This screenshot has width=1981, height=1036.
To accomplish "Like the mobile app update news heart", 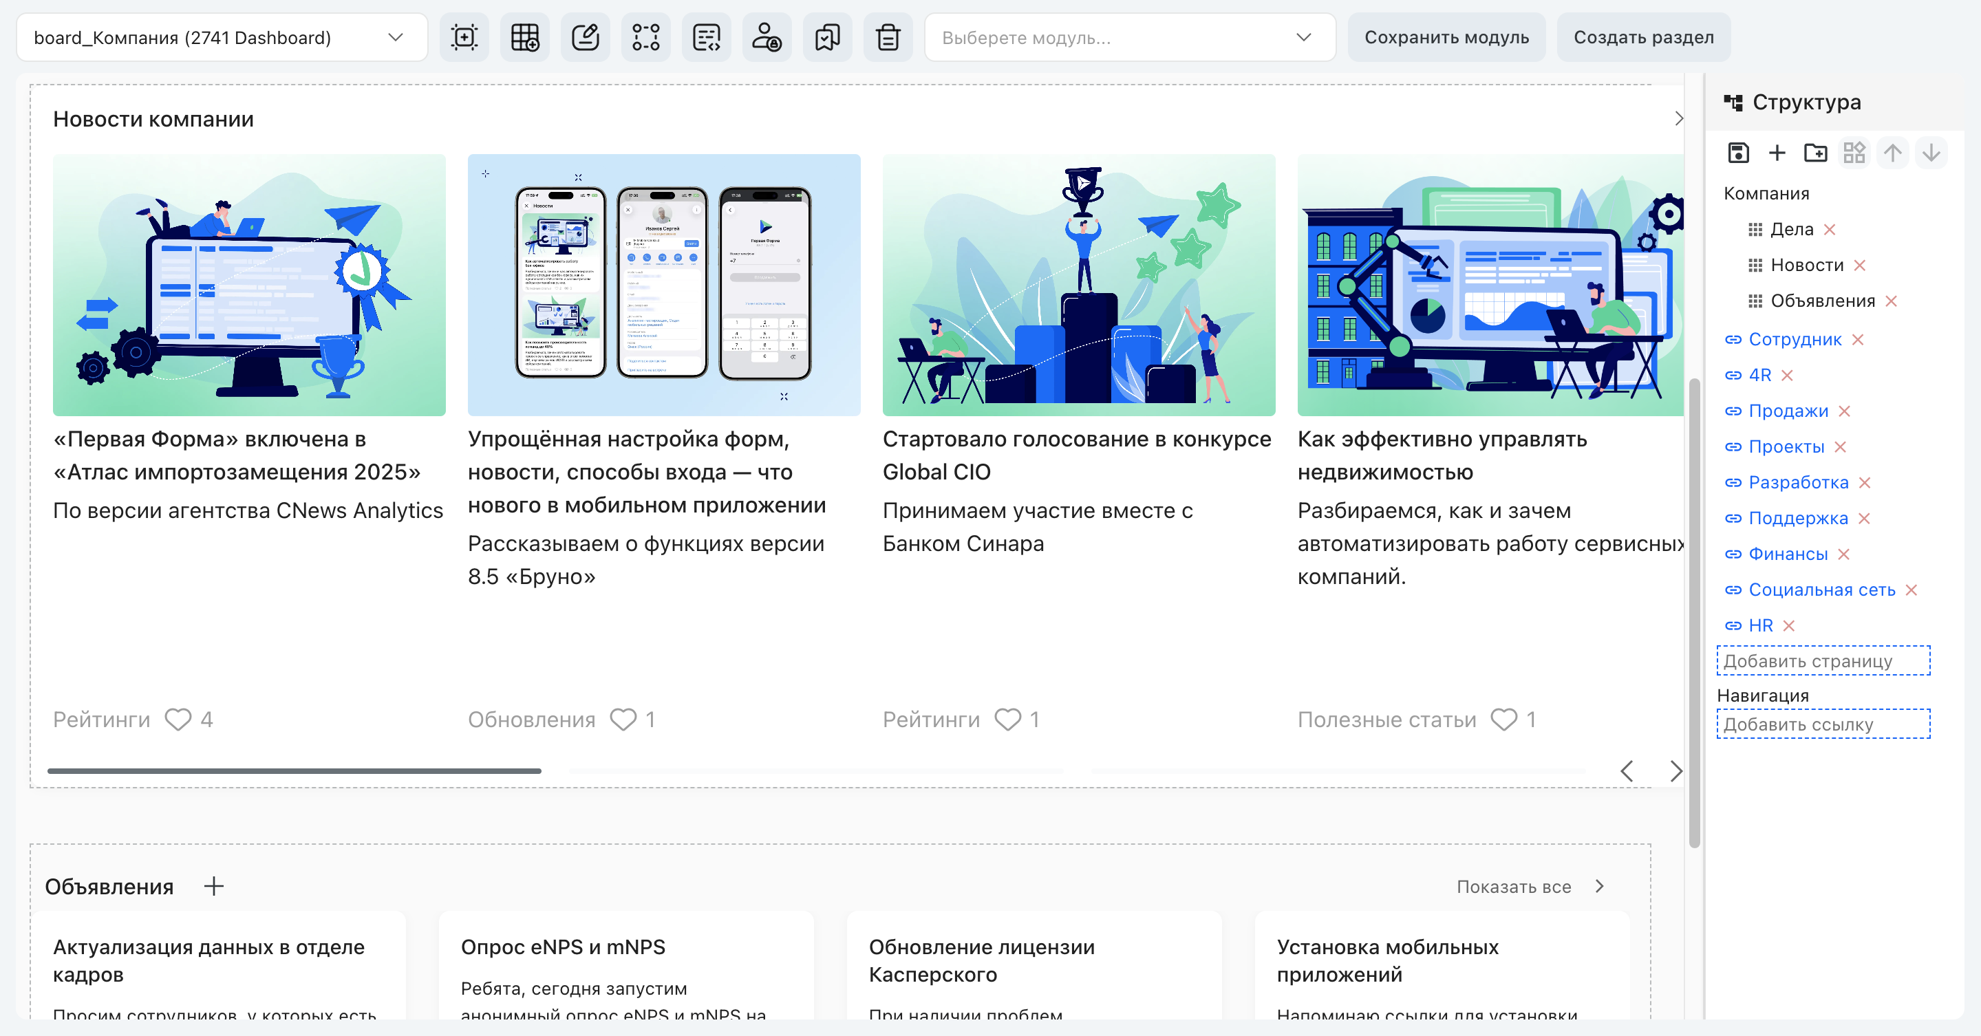I will [623, 720].
